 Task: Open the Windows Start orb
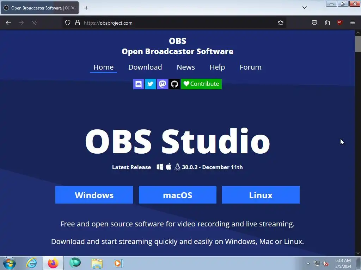coord(10,263)
